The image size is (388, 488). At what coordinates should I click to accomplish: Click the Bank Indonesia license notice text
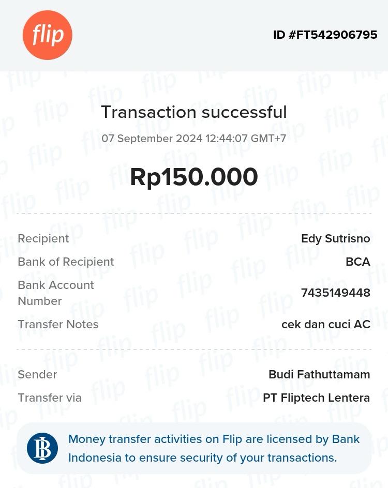214,448
